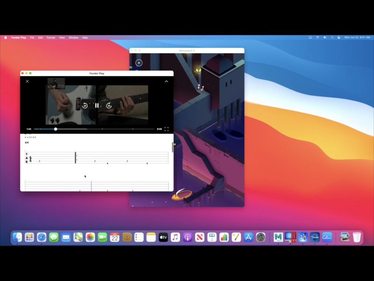Viewport: 374px width, 281px height.
Task: Open Pages from the Dock
Action: pyautogui.click(x=236, y=237)
